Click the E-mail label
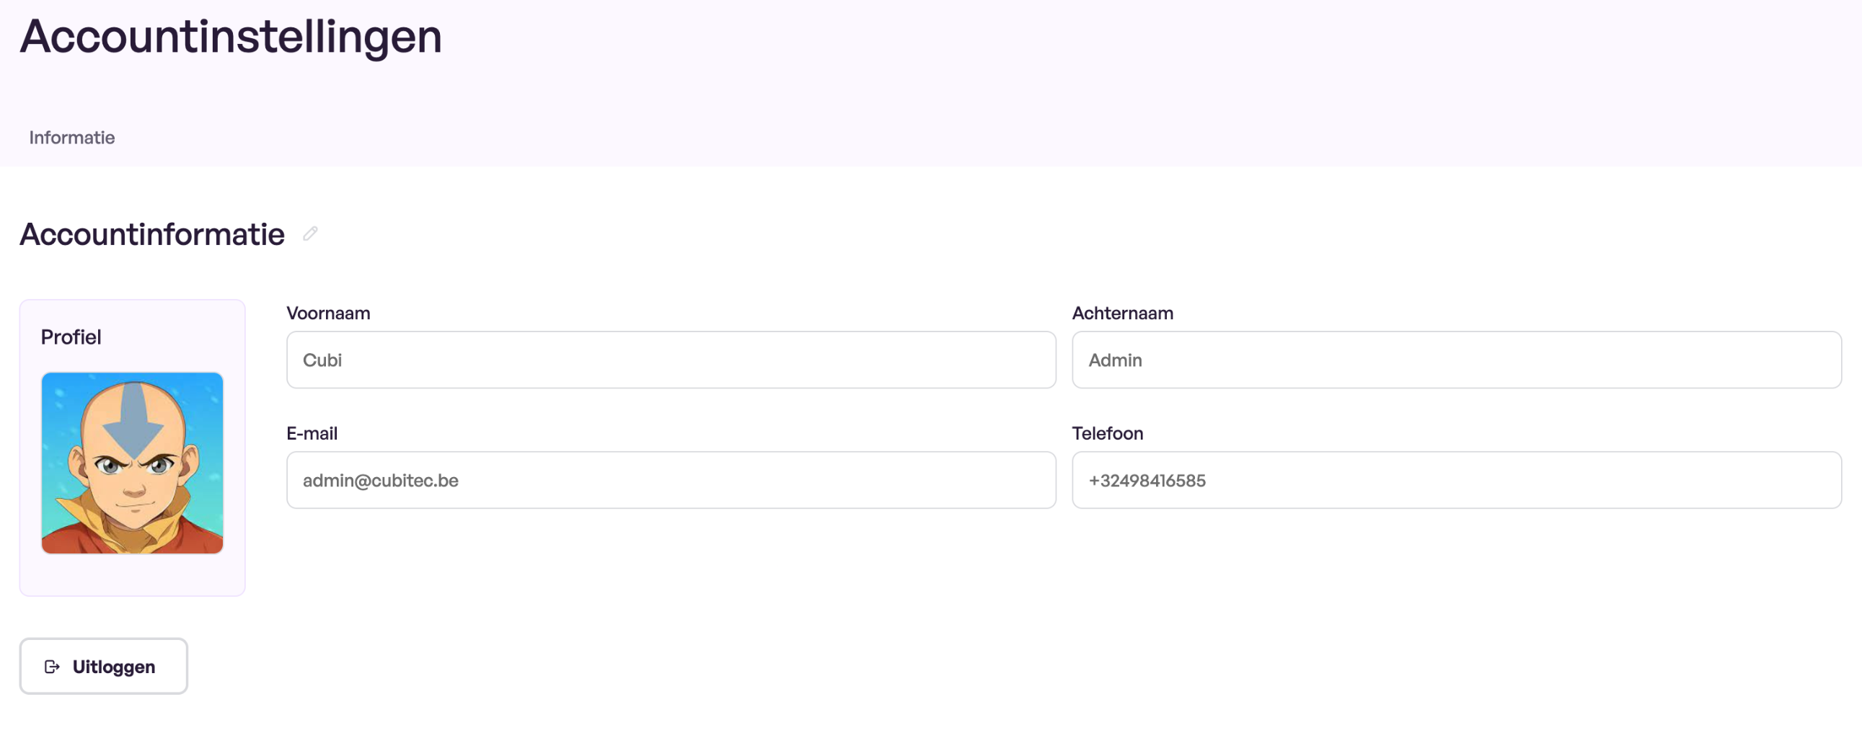Screen dimensions: 1862x738 312,433
